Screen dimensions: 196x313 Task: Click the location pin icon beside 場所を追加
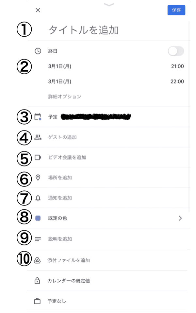pyautogui.click(x=38, y=178)
